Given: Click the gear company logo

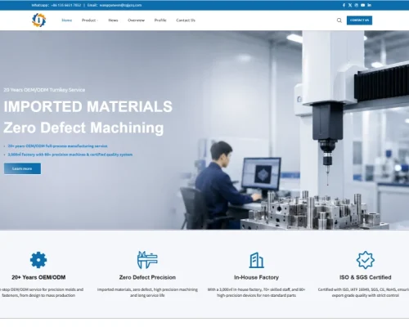Looking at the screenshot, I should tap(39, 20).
